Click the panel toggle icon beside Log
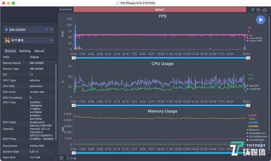 coord(61,158)
